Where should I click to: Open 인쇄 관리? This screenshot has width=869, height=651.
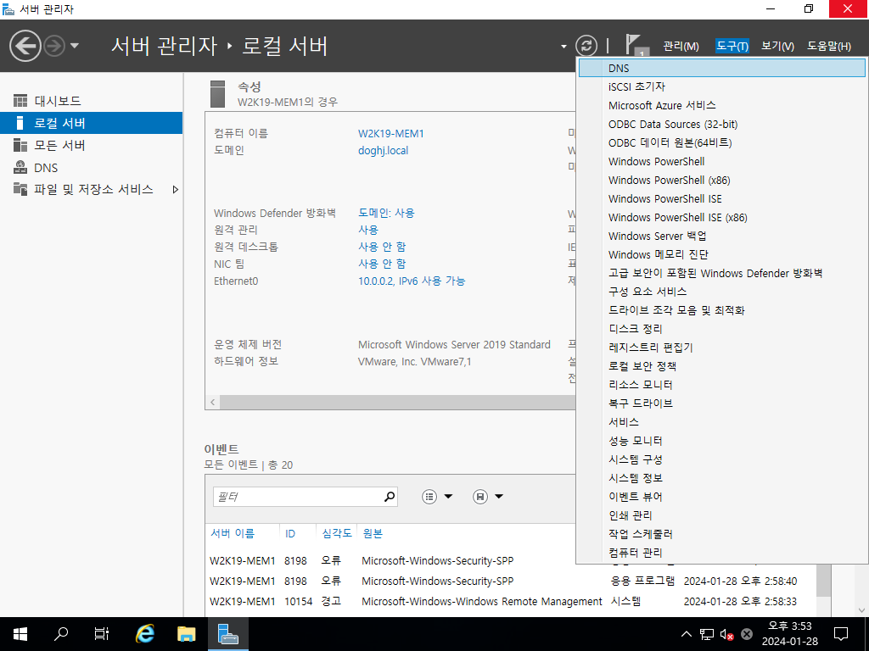[x=721, y=515]
